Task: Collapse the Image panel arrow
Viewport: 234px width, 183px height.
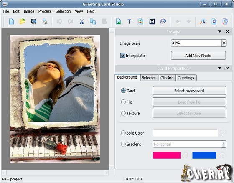Action: pos(219,32)
